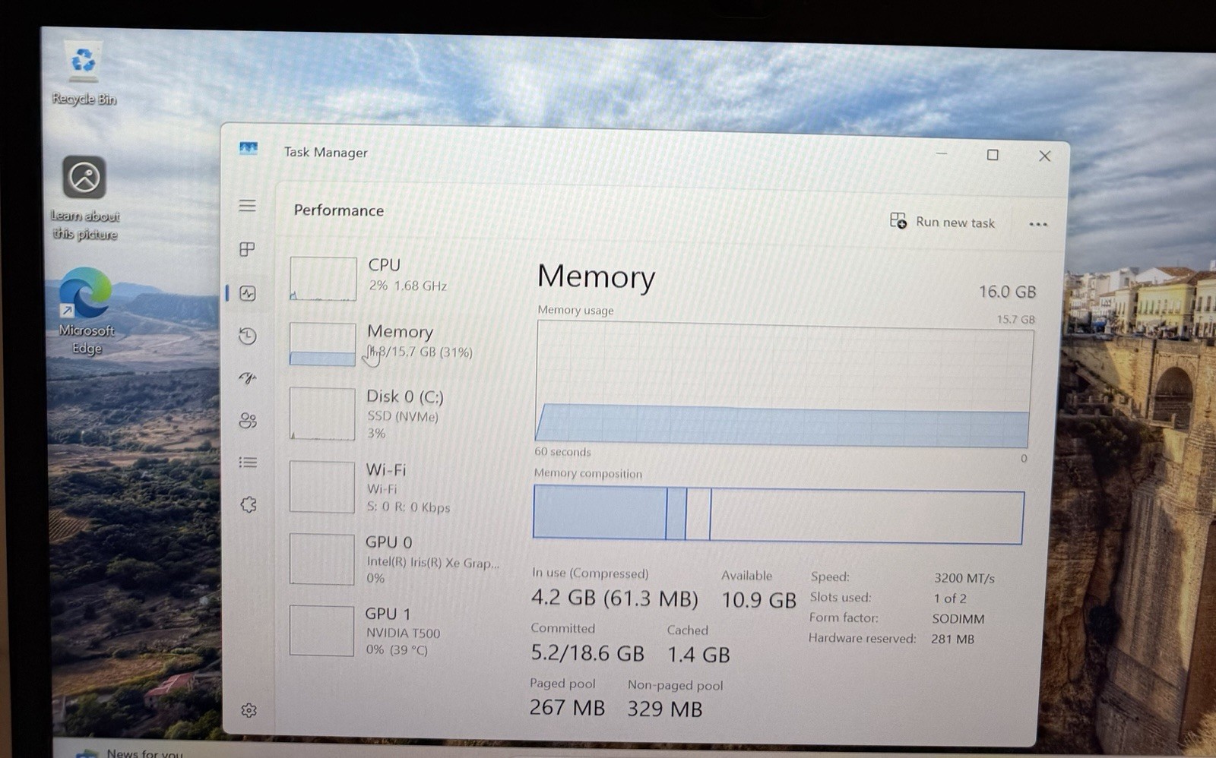Click the In use value 4.2 GB (61.3 MB)
This screenshot has height=758, width=1216.
click(614, 598)
